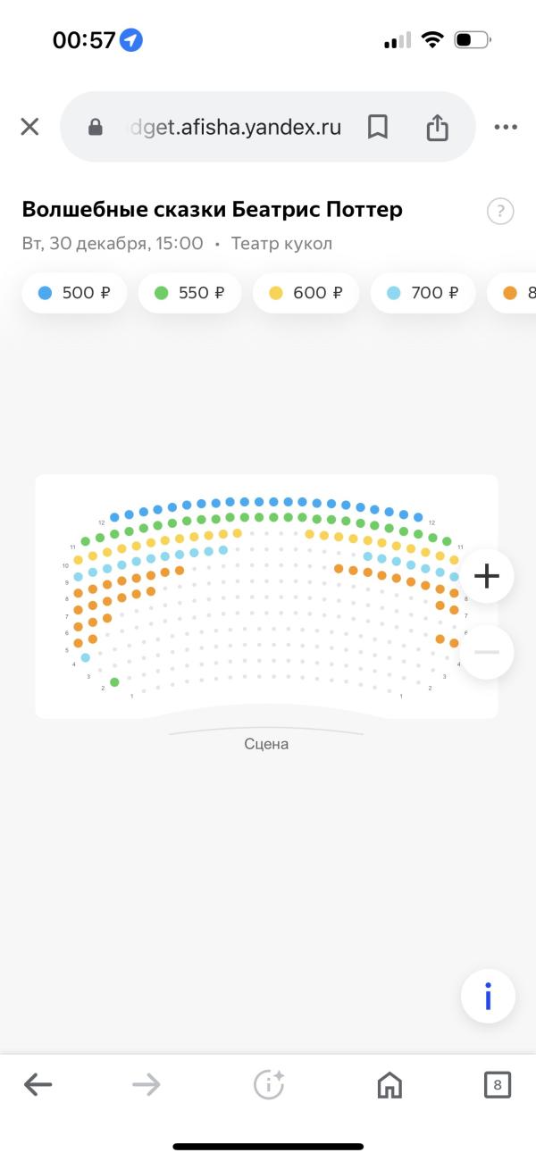Tap the share icon in address bar
The height and width of the screenshot is (1161, 536).
tap(437, 128)
